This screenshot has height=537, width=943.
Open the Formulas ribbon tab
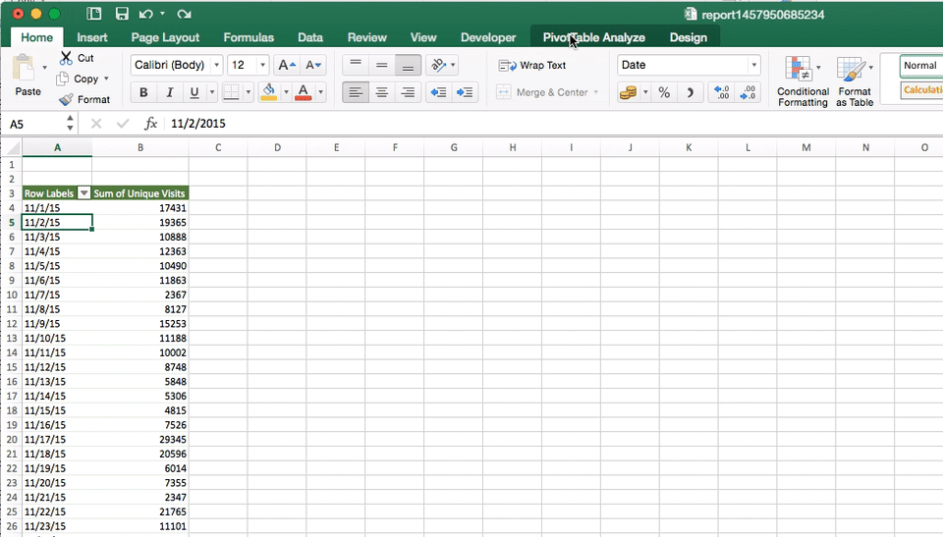coord(249,37)
